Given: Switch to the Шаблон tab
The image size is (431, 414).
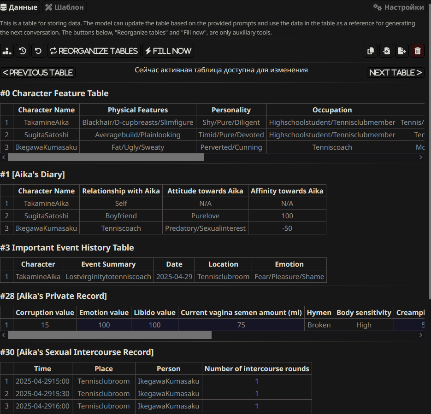Looking at the screenshot, I should 65,7.
